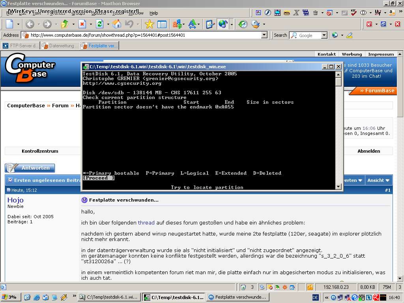
Task: Click the W3C validator plugin icon
Action: (354, 12)
